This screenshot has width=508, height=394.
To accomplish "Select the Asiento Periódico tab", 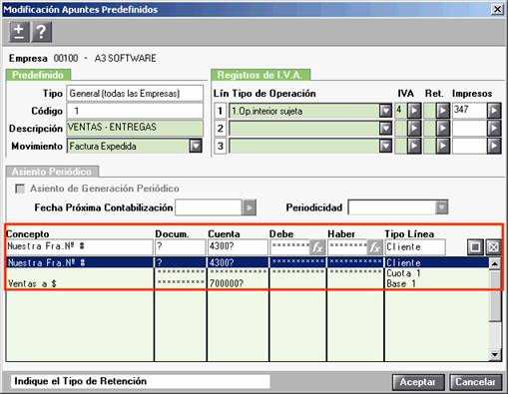I will [x=52, y=172].
